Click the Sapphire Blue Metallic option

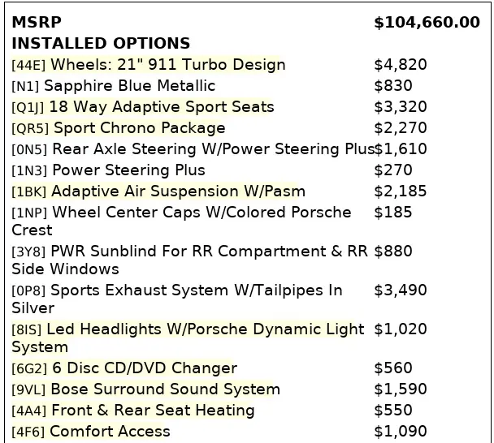coord(129,86)
